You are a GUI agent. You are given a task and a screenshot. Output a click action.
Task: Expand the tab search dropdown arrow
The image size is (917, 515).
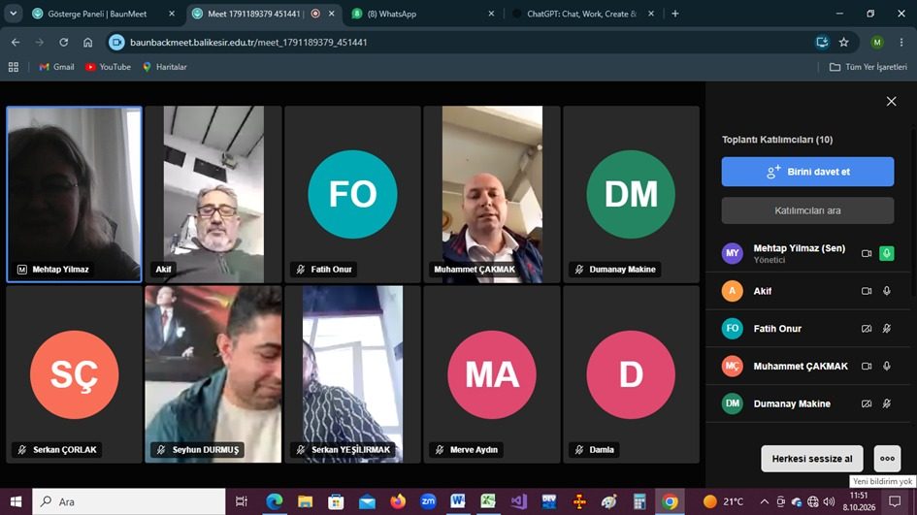point(13,14)
